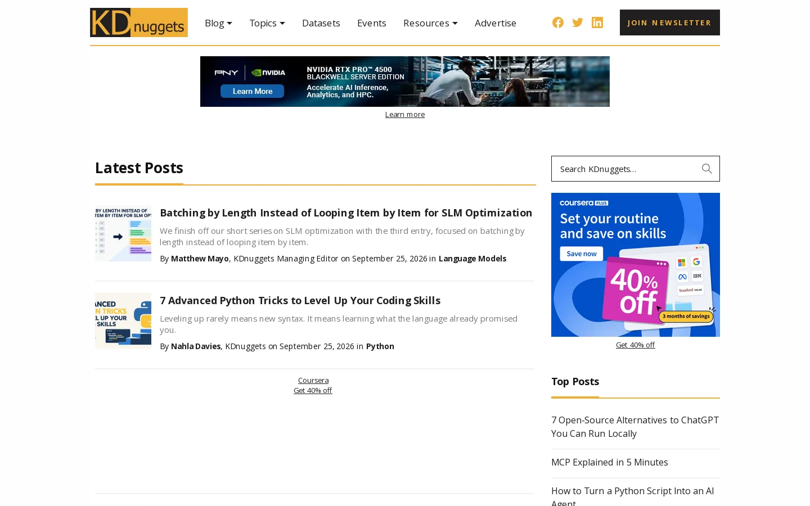Viewport: 810px width, 506px height.
Task: Expand the Resources dropdown menu
Action: (x=430, y=23)
